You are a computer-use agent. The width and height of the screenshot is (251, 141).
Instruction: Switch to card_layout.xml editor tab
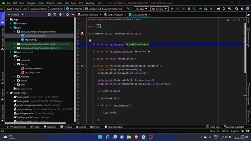pos(115,15)
